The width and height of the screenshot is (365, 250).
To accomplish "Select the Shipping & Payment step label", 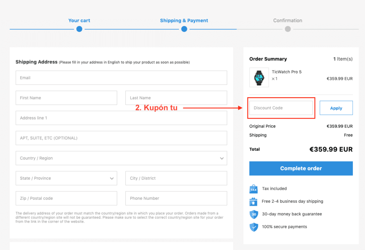I will 184,21.
